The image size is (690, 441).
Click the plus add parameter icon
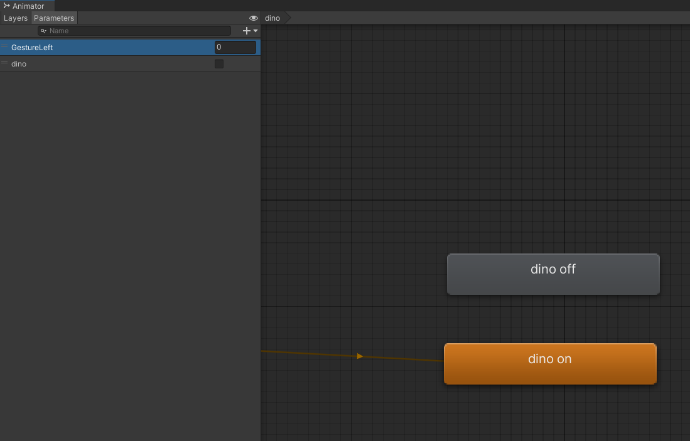(246, 31)
